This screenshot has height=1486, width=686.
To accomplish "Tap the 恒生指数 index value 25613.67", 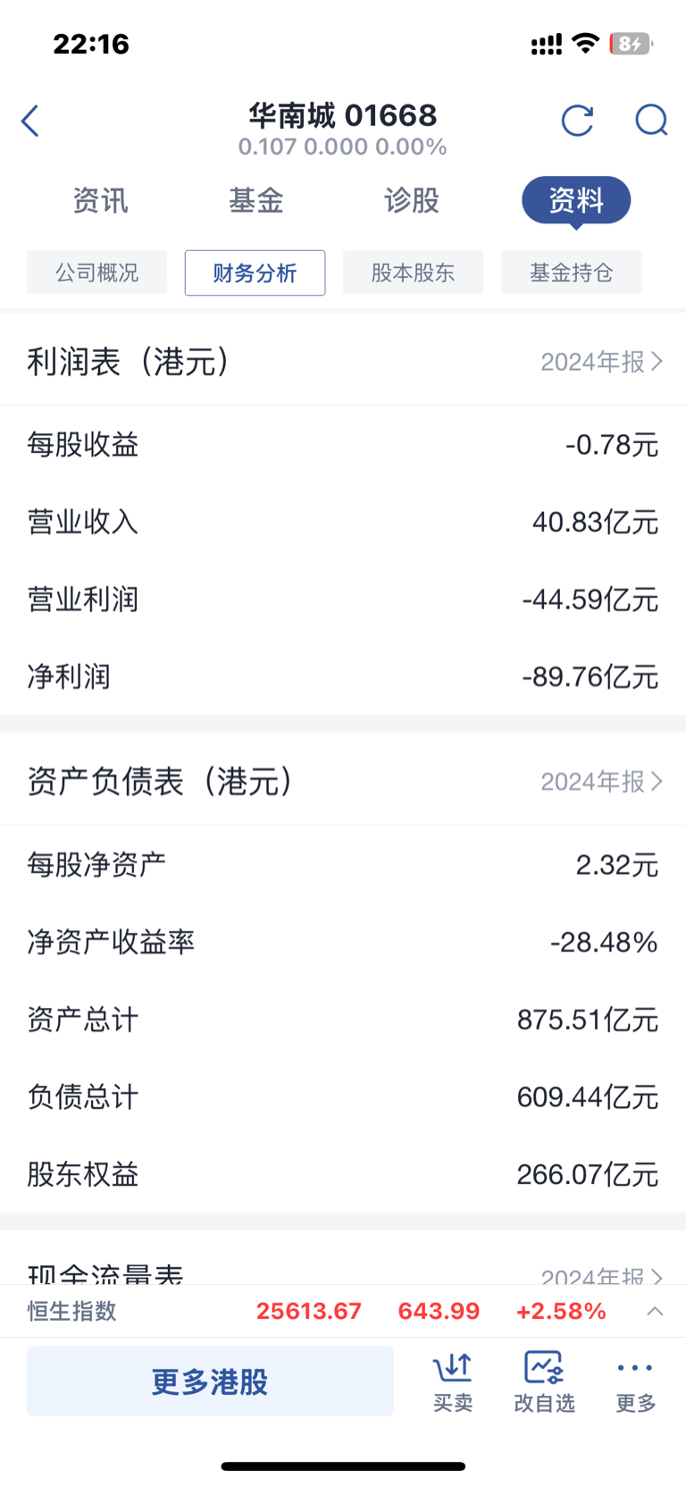I will tap(308, 1311).
